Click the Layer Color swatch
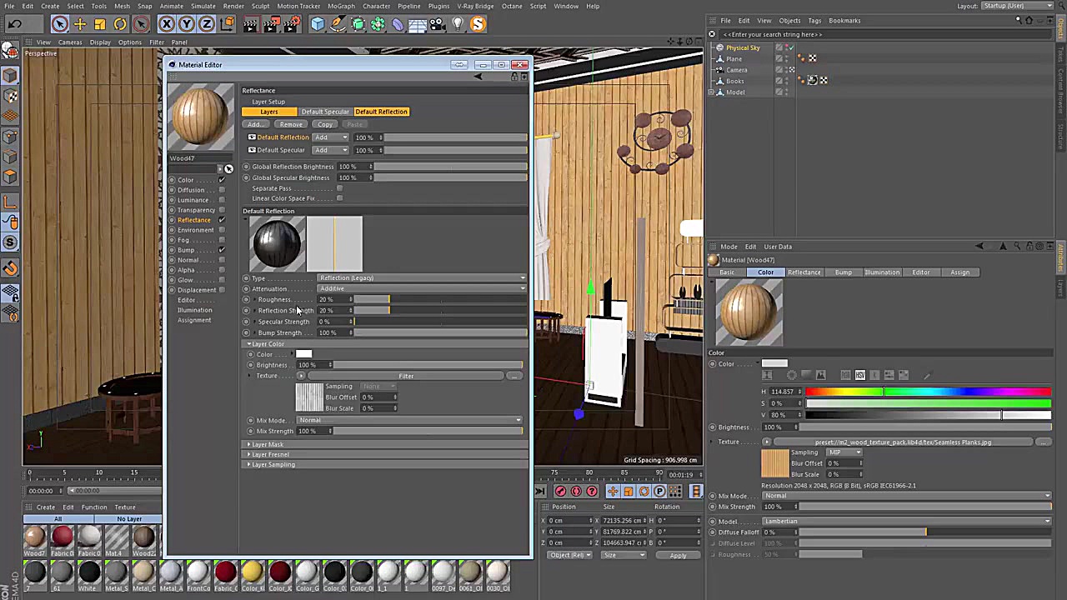Image resolution: width=1067 pixels, height=600 pixels. click(x=303, y=354)
